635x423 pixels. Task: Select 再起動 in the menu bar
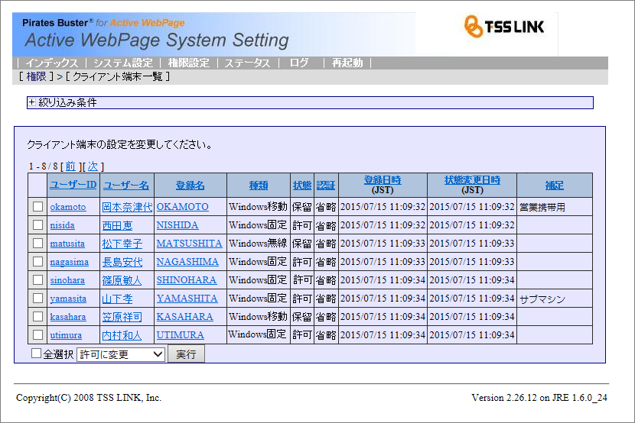pos(347,63)
